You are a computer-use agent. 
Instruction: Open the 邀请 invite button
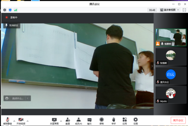coord(68,121)
